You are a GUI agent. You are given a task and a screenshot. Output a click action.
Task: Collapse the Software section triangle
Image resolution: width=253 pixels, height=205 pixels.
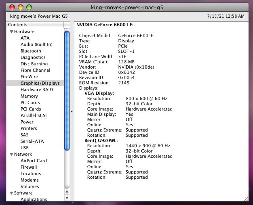click(11, 193)
